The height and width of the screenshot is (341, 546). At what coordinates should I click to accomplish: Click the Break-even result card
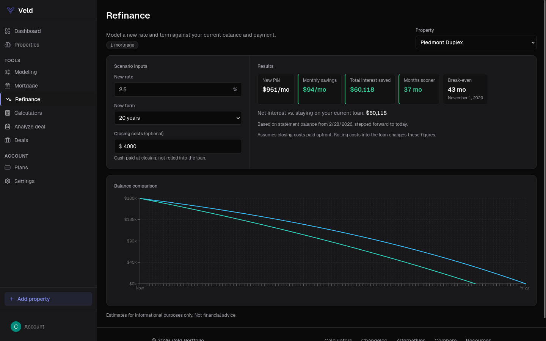coord(465,89)
